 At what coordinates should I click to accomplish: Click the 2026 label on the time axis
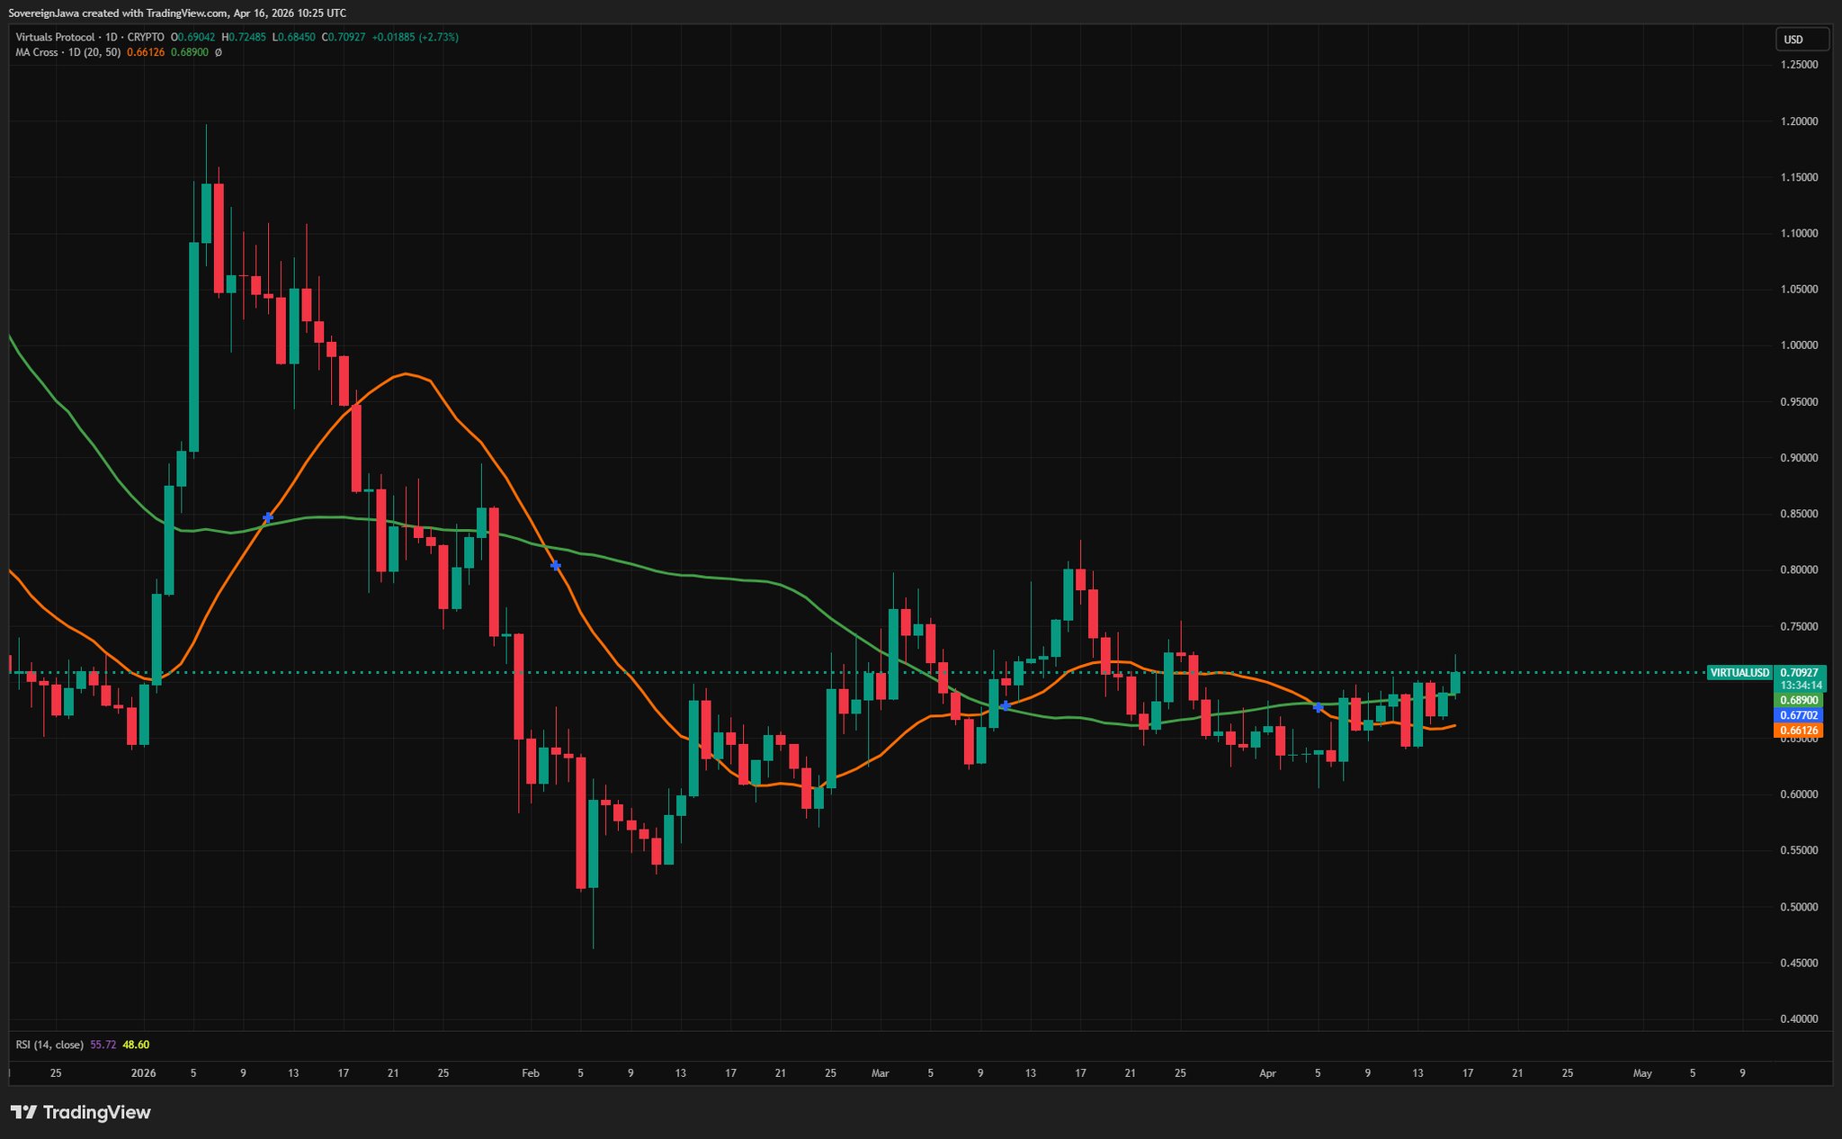click(x=143, y=1073)
